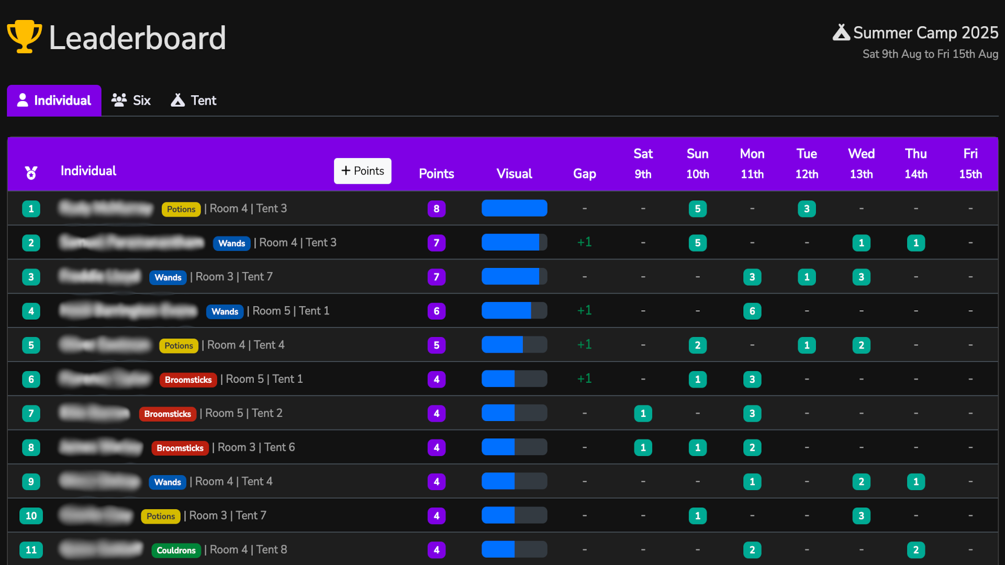Click the tent icon next to Summer Camp 2025
This screenshot has height=565, width=1005.
[841, 32]
